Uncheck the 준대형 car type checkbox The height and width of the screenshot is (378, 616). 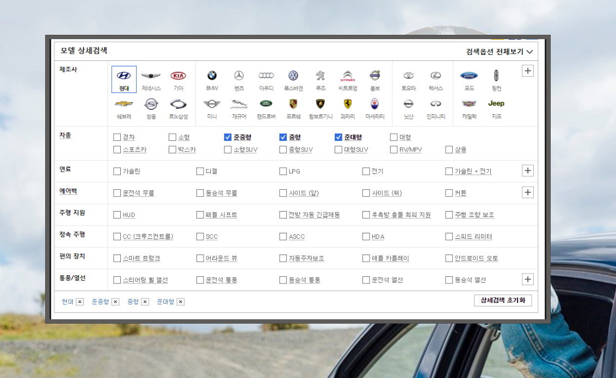(x=338, y=137)
